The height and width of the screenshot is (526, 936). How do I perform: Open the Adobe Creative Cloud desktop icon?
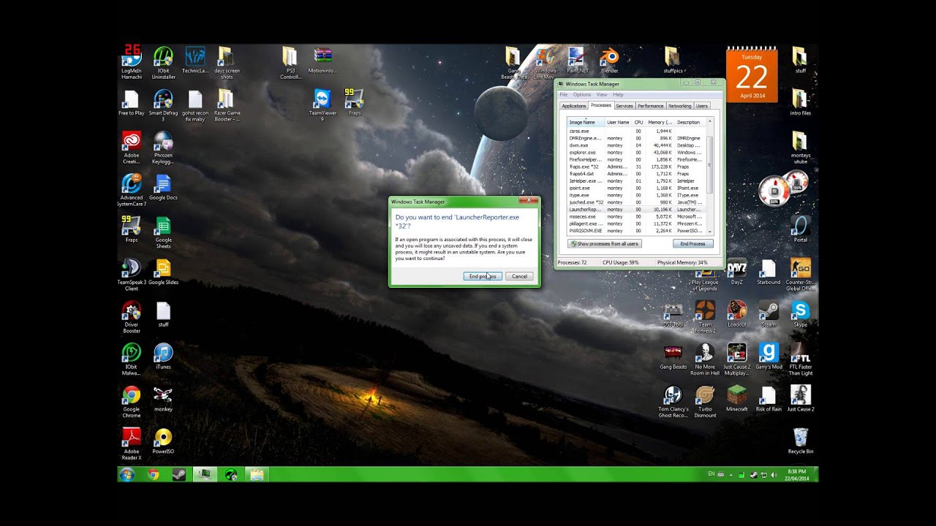[132, 147]
